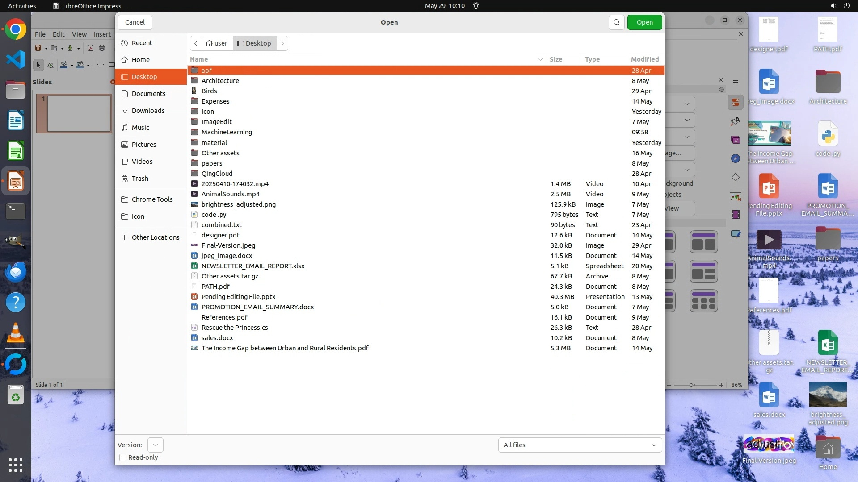
Task: Open the system volume indicator
Action: click(833, 6)
